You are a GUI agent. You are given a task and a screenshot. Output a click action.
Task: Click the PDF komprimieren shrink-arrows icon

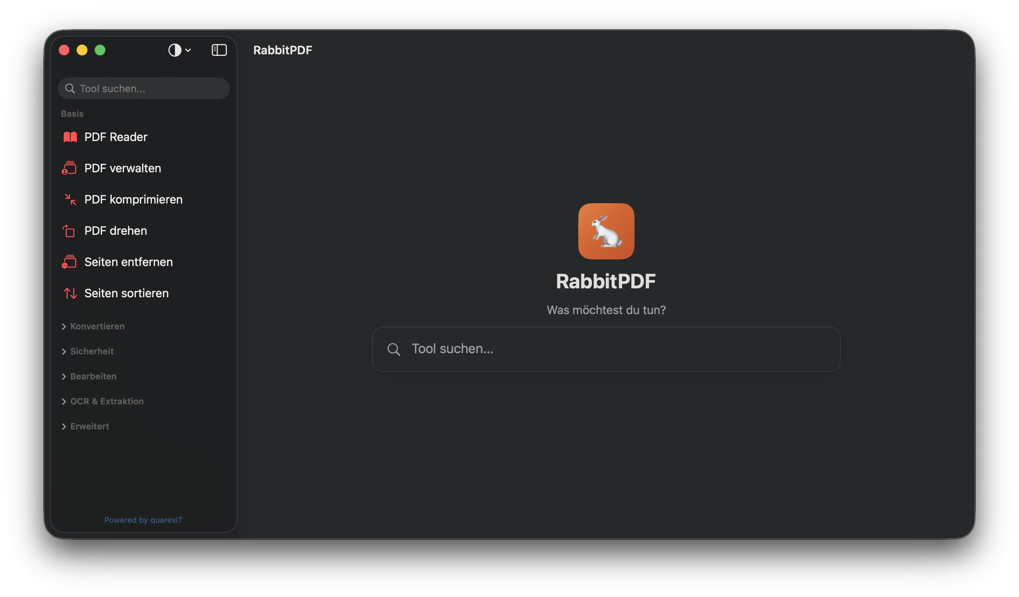pyautogui.click(x=69, y=199)
